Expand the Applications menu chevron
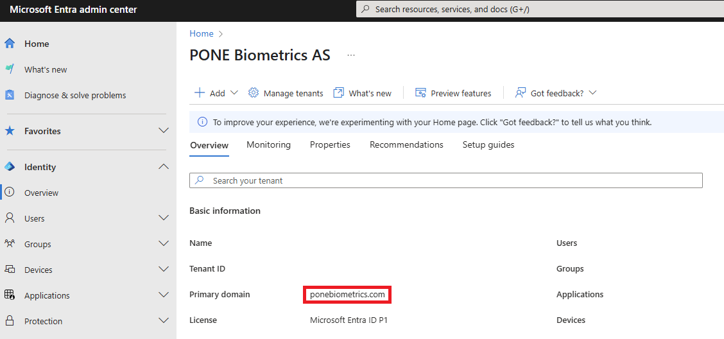The width and height of the screenshot is (724, 339). tap(164, 295)
